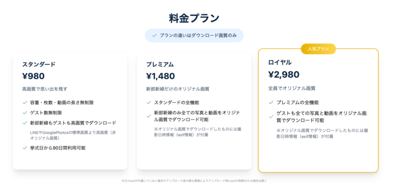Click the checkmark next to 新郎新婦のみ全ての写真 feature
This screenshot has width=401, height=189.
(148, 116)
